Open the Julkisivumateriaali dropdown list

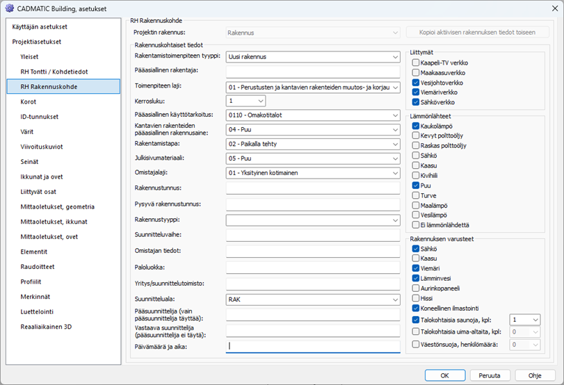click(313, 158)
